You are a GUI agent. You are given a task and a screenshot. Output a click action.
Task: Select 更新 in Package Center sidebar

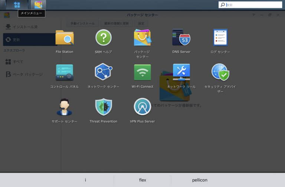point(30,40)
